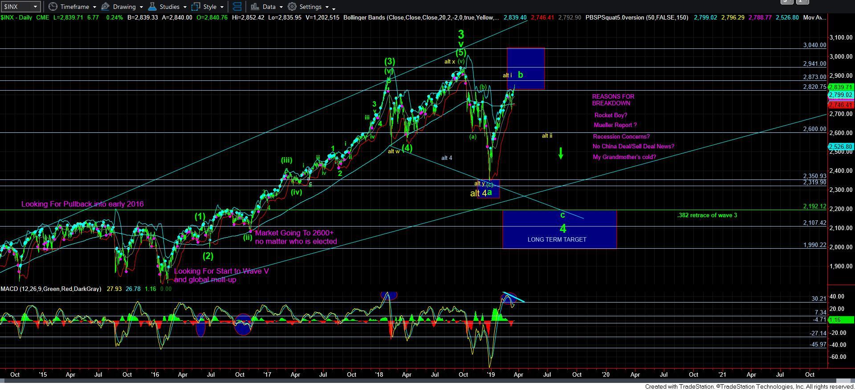Select 'No China Deal/Sell Deal News?' text

(633, 147)
